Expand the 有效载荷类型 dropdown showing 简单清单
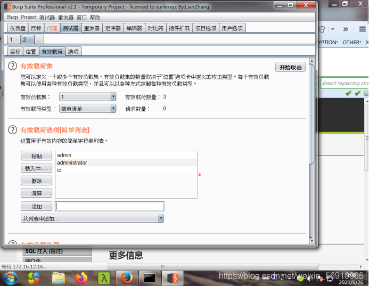The height and width of the screenshot is (286, 369). [87, 109]
